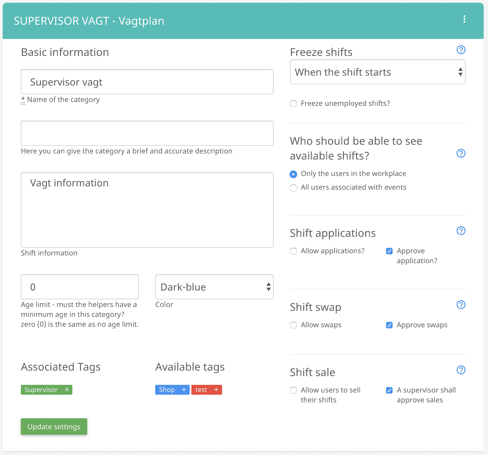Uncheck Approve swaps checkbox
The image size is (488, 455).
(x=389, y=325)
